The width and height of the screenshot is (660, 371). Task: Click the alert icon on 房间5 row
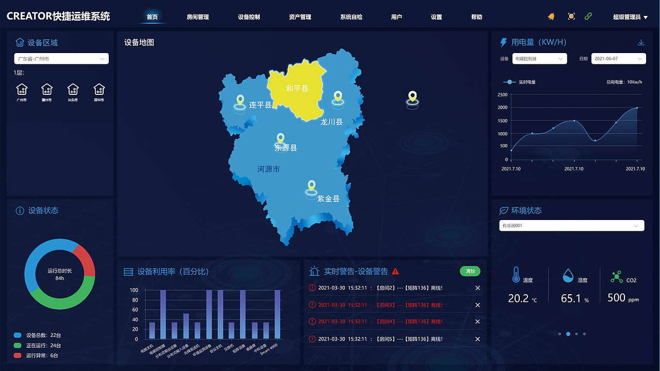pos(312,339)
